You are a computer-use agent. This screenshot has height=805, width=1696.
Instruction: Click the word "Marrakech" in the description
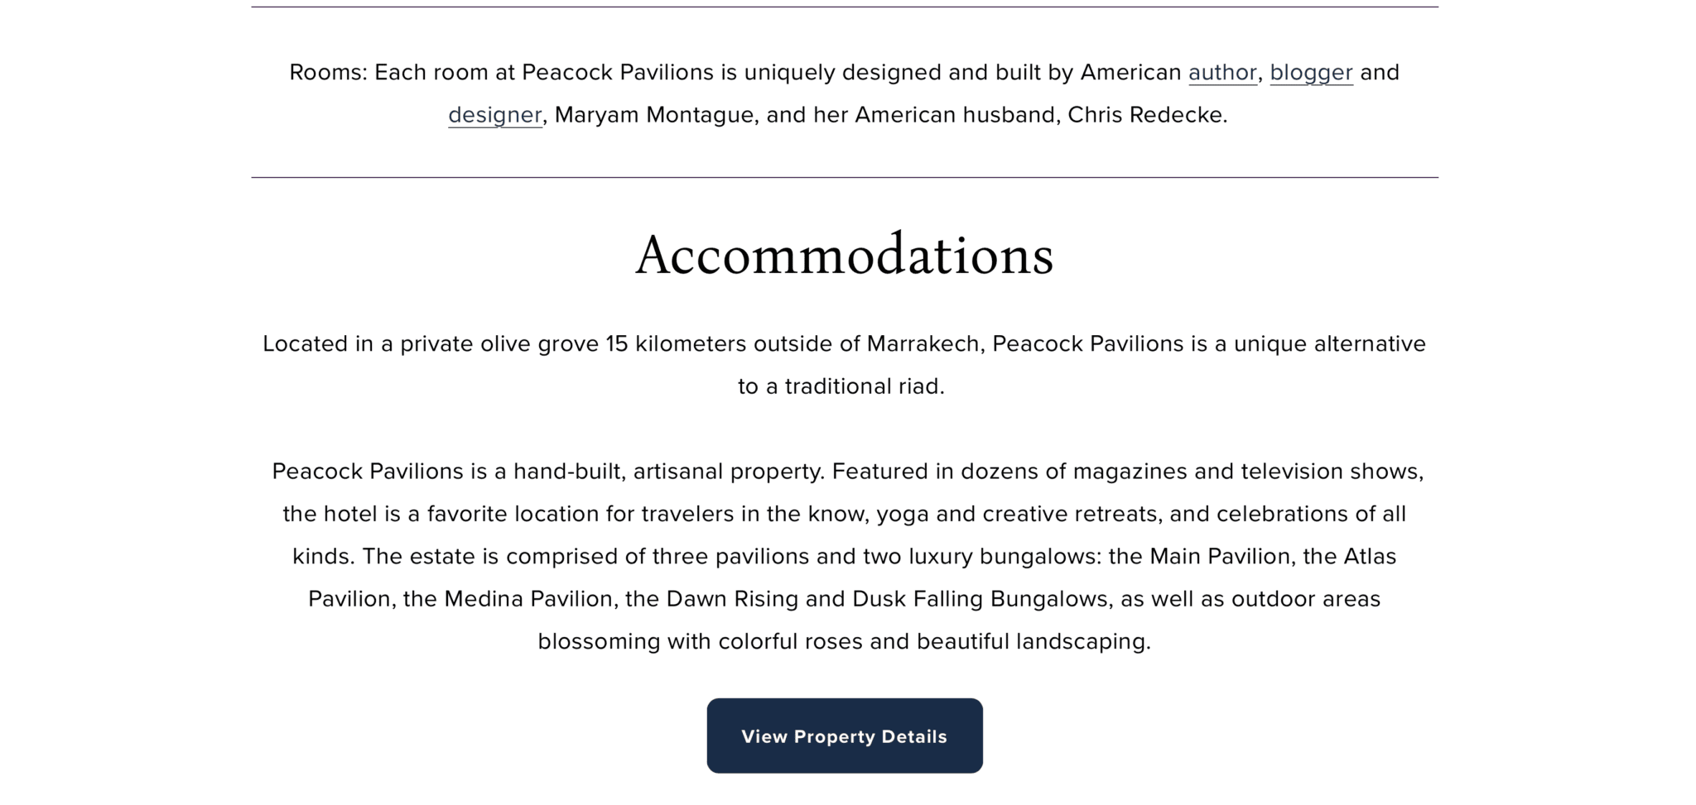point(923,344)
